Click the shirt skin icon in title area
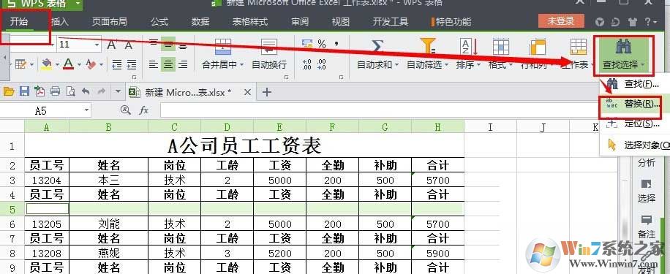 (632, 22)
